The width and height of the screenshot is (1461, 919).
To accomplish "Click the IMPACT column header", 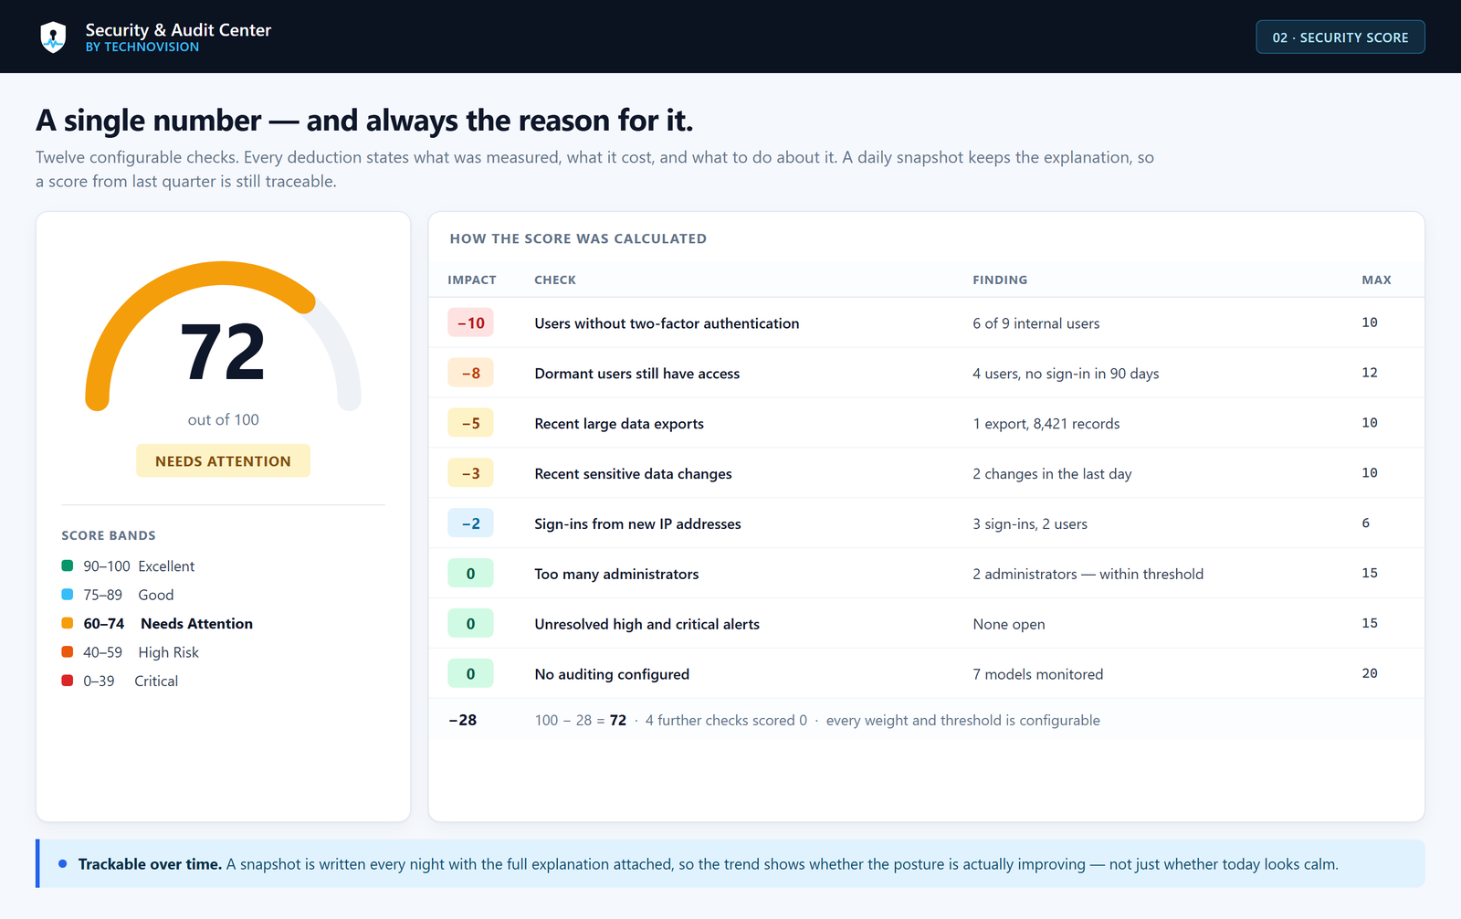I will pyautogui.click(x=472, y=280).
